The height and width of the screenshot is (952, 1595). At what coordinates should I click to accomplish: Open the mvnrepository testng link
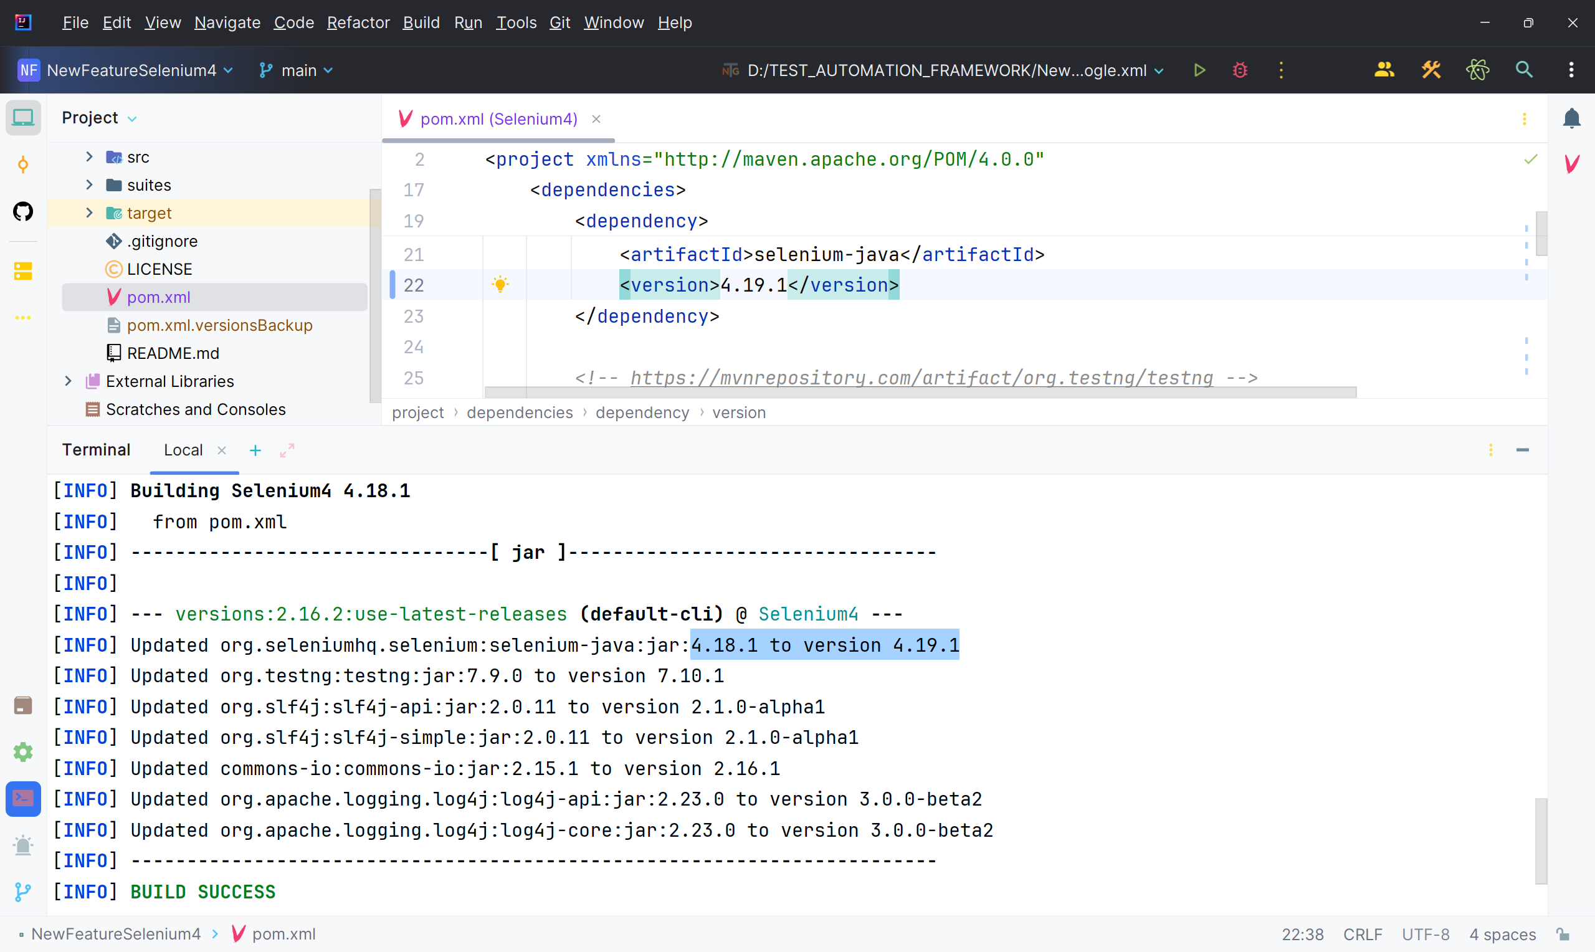coord(921,378)
